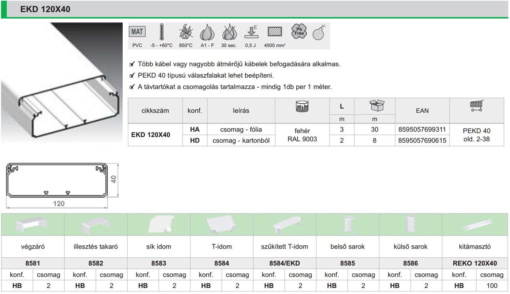
Task: Click the MAT PVC material icon
Action: coord(137,32)
